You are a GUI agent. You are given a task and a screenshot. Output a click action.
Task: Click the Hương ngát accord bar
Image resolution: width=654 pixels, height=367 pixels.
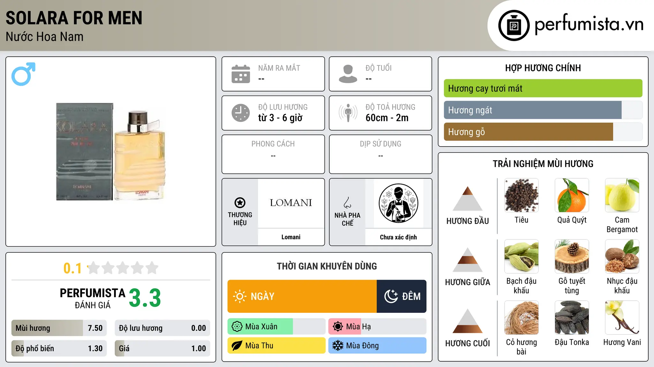coord(543,110)
